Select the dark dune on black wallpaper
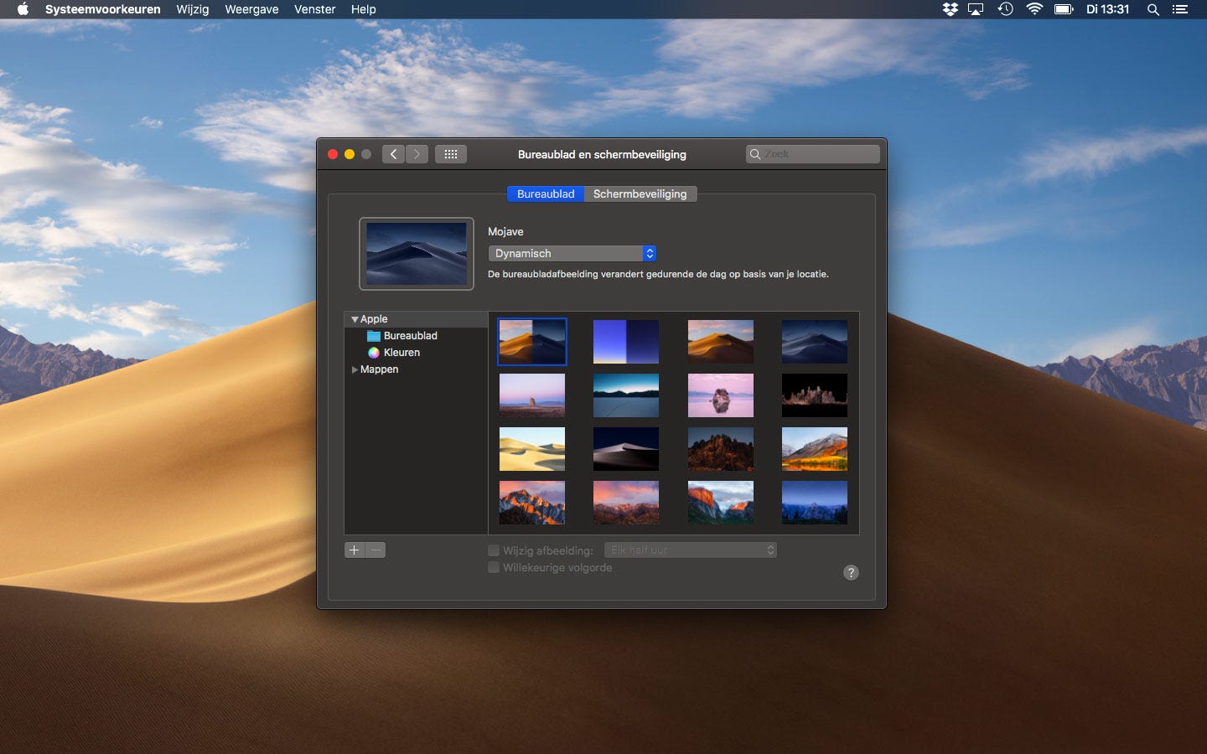1207x754 pixels. click(x=626, y=449)
